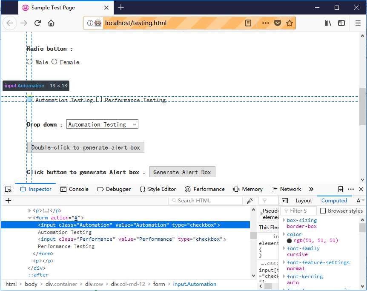Click the robot automation indicator icon
This screenshot has width=367, height=291.
[x=98, y=23]
